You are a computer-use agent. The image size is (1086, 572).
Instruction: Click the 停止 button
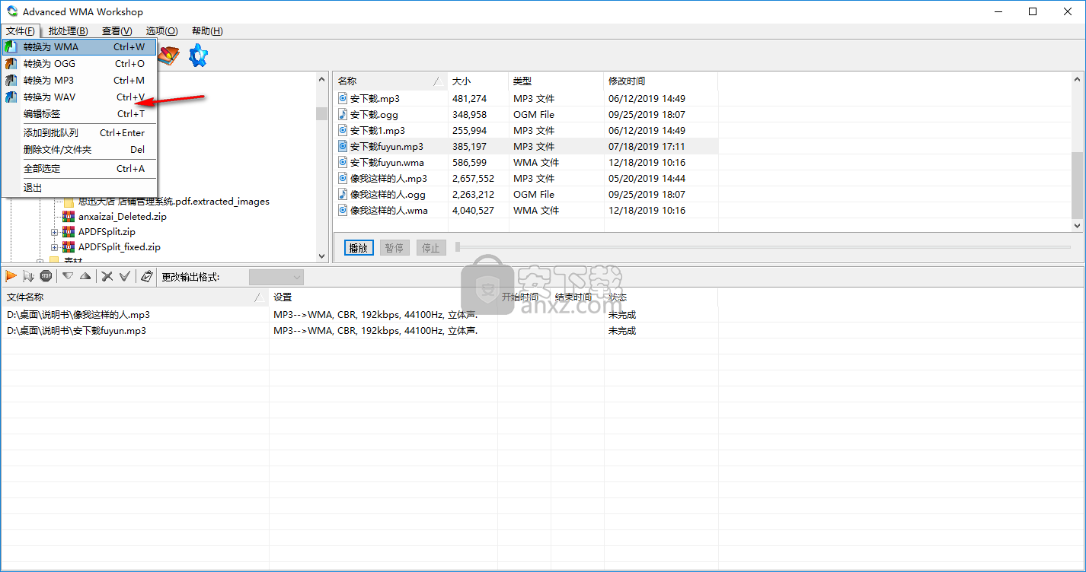pyautogui.click(x=431, y=248)
